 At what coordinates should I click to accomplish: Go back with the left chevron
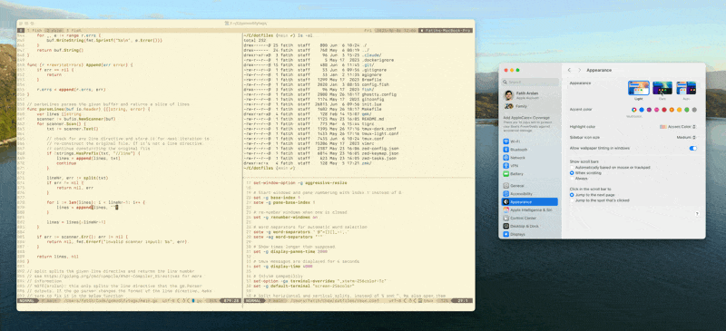(x=570, y=70)
